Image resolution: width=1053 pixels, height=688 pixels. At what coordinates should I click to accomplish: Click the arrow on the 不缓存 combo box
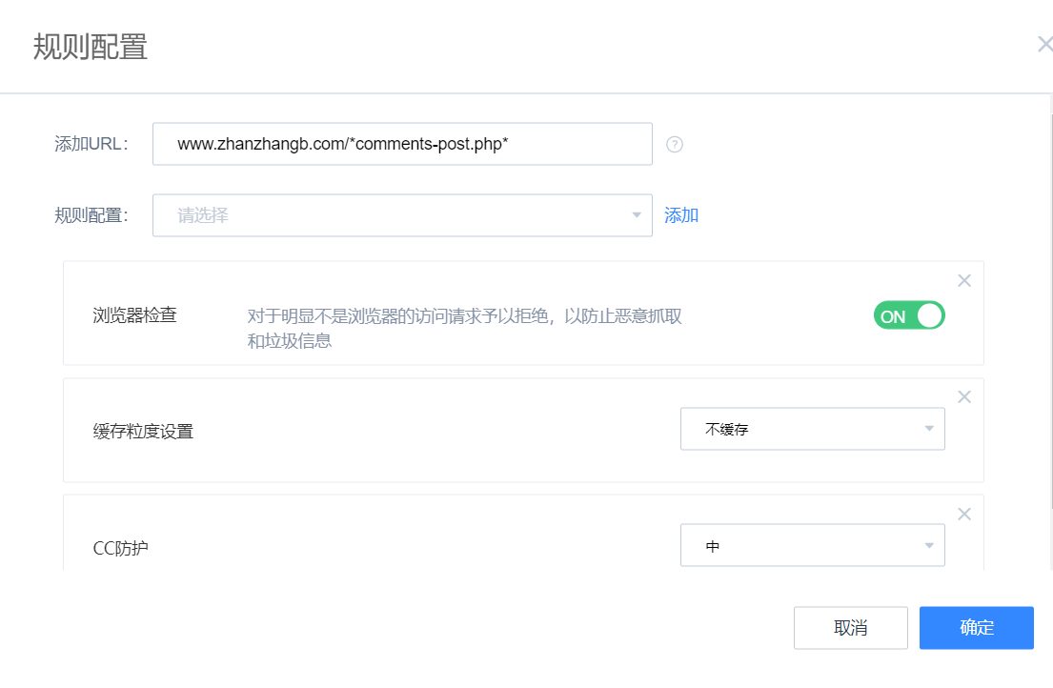pos(929,429)
